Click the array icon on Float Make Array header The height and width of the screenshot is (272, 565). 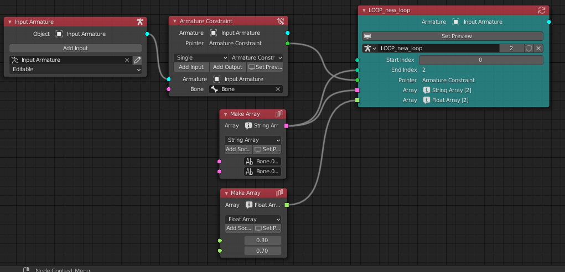click(x=279, y=193)
